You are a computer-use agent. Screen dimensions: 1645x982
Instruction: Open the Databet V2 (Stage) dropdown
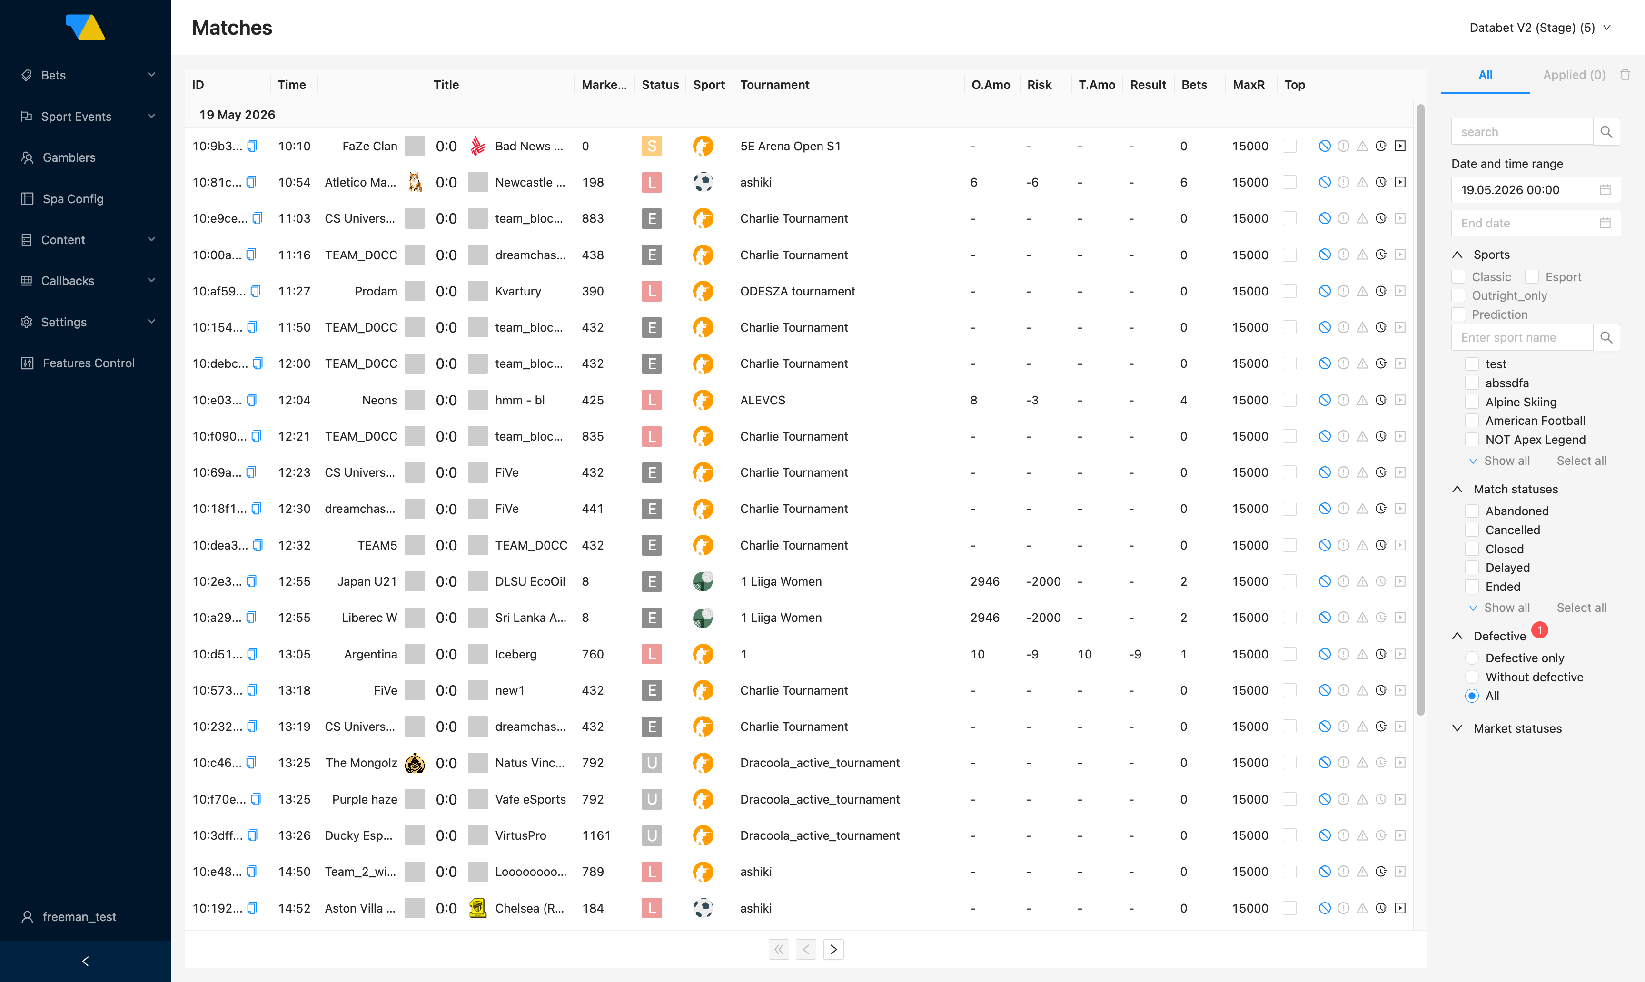[x=1539, y=27]
